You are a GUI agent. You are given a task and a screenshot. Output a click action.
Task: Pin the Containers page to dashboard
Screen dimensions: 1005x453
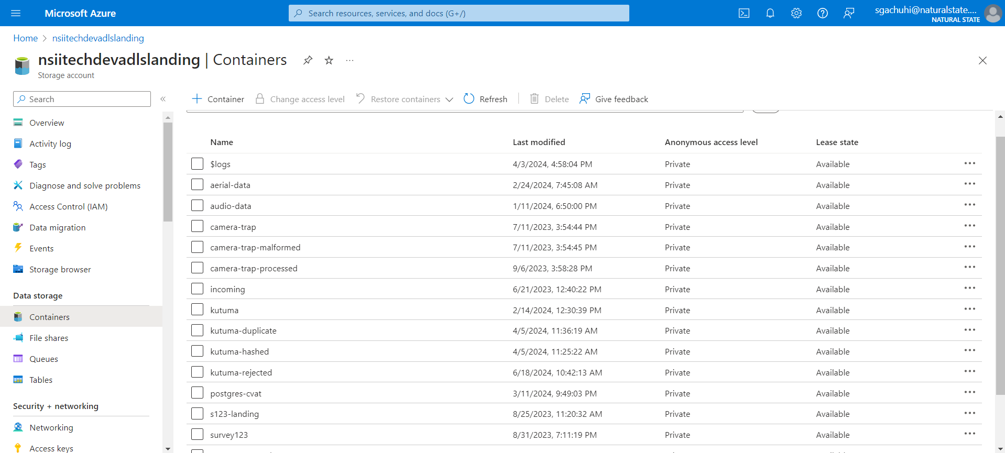coord(308,60)
